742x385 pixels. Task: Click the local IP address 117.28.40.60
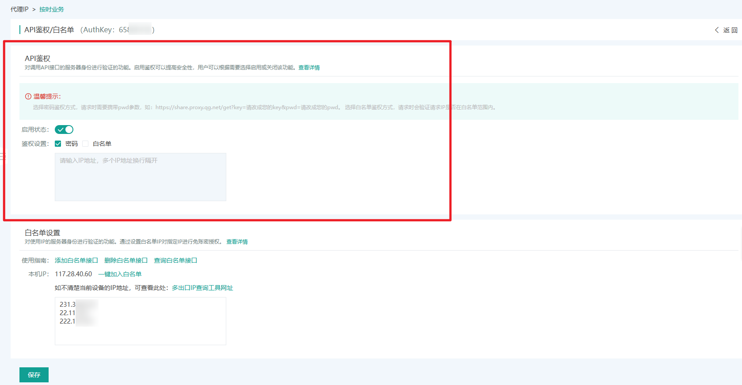[x=73, y=274]
